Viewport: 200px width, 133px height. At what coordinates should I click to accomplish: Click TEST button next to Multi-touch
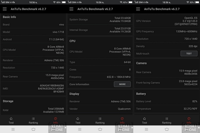pos(189,53)
